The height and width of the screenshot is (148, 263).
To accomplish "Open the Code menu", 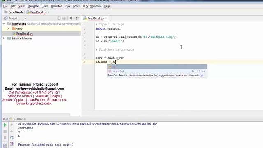I will tap(45, 6).
